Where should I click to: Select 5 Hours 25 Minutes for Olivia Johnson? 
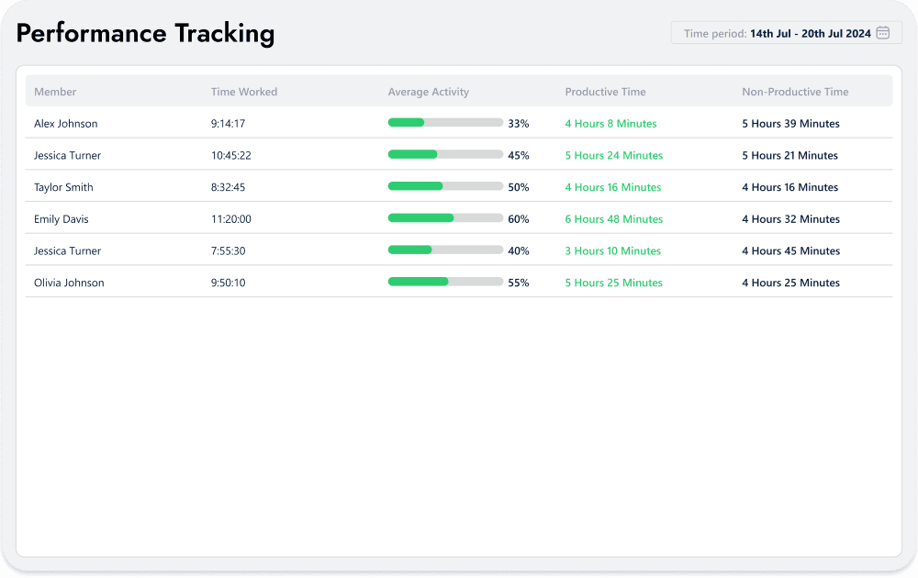[613, 283]
